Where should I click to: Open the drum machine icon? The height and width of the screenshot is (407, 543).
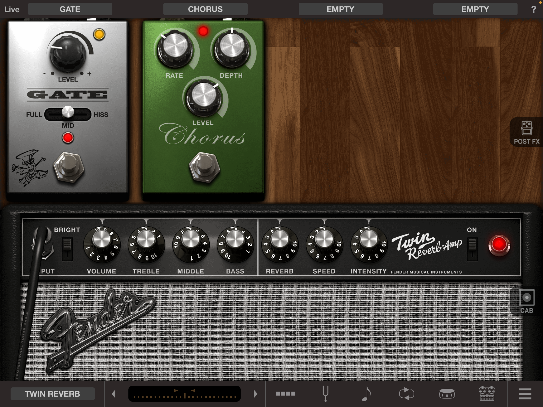447,393
